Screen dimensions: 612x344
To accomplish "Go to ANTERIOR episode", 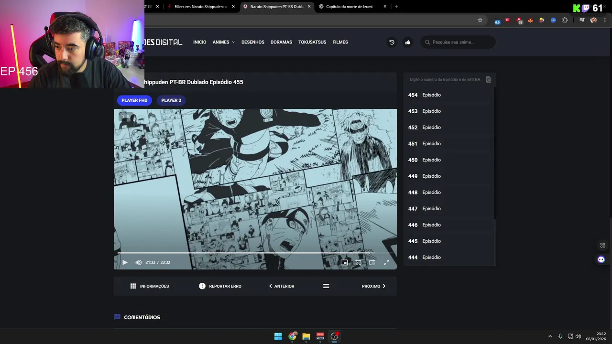I will point(282,286).
